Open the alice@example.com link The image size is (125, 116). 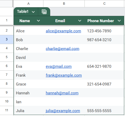tap(63, 31)
